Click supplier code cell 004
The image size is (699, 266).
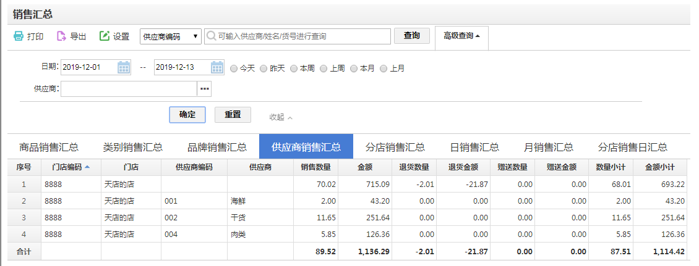pos(194,235)
